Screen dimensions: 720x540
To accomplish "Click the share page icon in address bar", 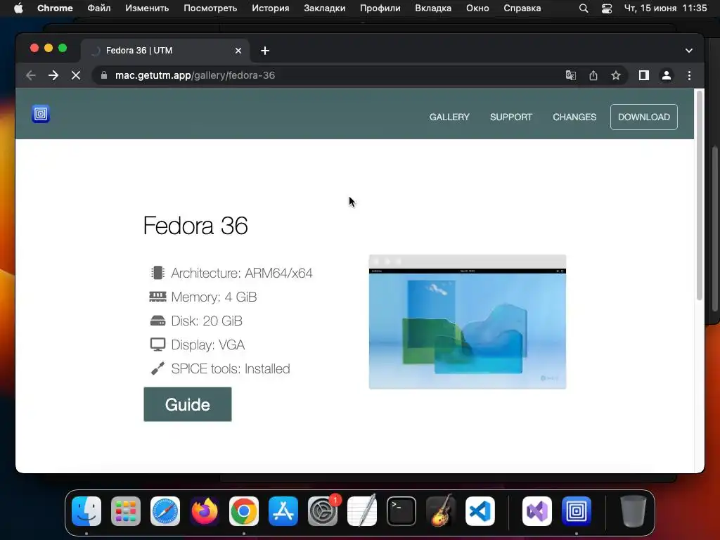I will 593,75.
